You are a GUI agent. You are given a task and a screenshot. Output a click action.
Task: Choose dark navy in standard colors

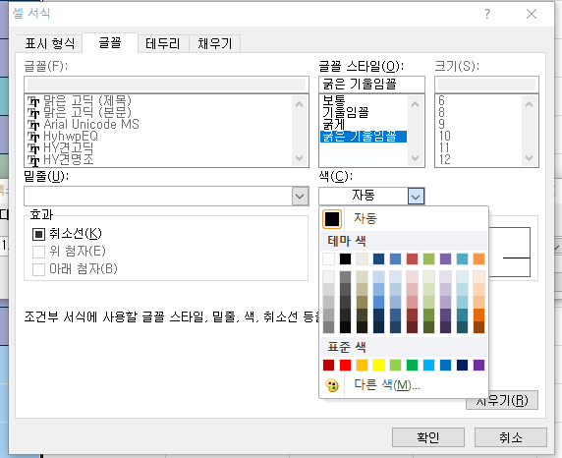tap(463, 365)
